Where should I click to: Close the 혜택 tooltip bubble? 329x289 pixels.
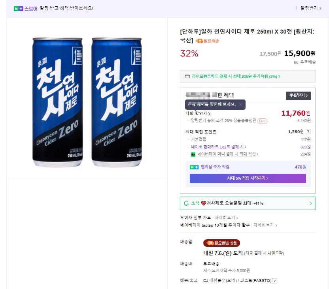pyautogui.click(x=240, y=104)
